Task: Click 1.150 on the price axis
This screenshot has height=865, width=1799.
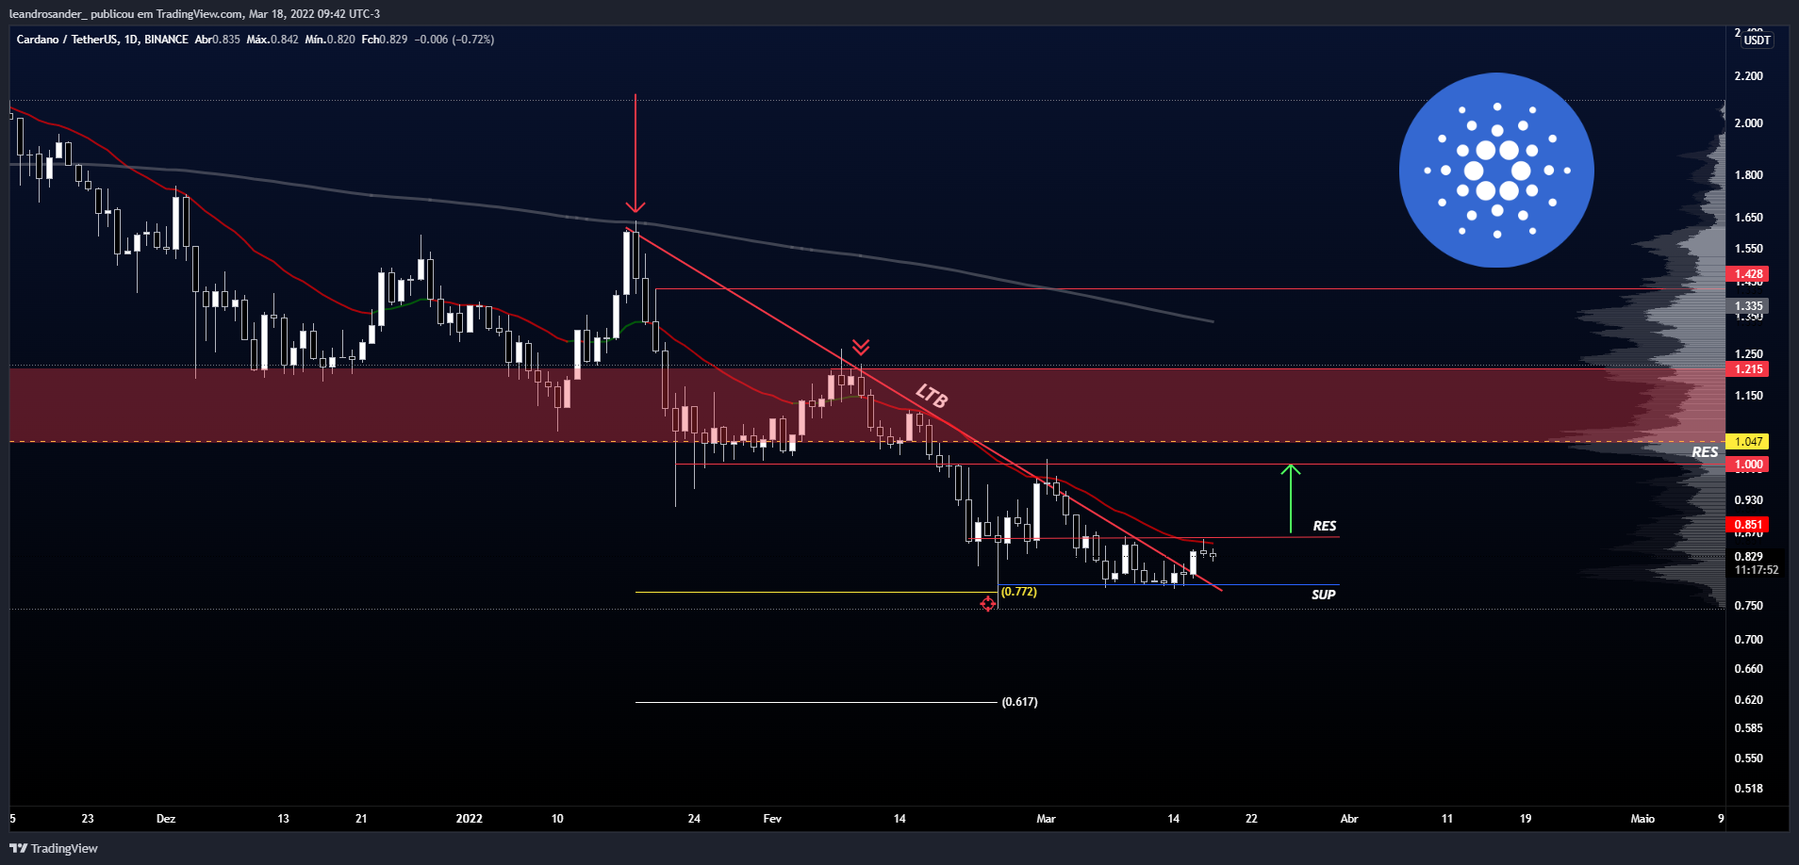Action: [x=1748, y=396]
